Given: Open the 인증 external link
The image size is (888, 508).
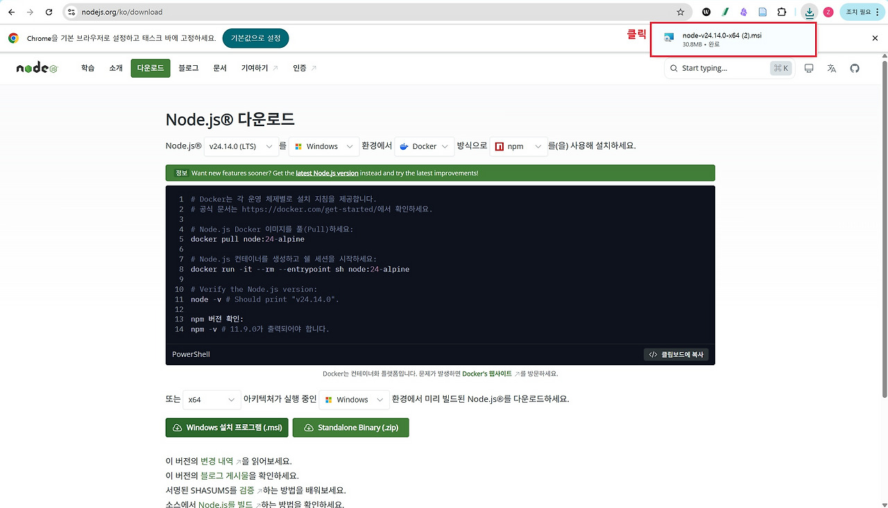Looking at the screenshot, I should pyautogui.click(x=305, y=68).
